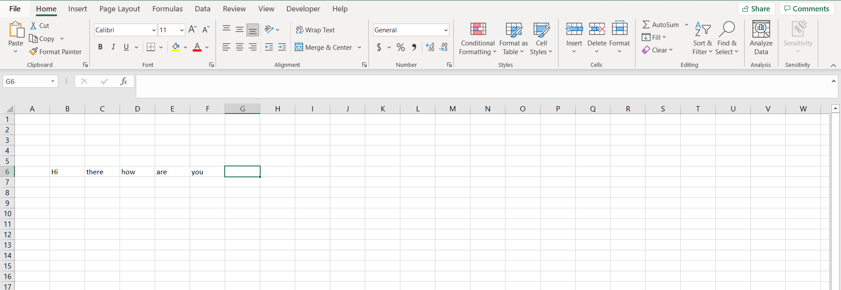Toggle Italic formatting

tap(113, 47)
